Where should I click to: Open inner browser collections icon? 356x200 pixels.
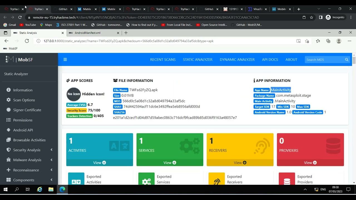click(328, 41)
